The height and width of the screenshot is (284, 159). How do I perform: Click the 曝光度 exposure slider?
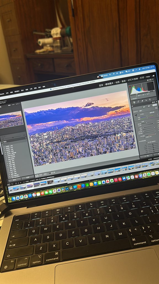point(148,123)
